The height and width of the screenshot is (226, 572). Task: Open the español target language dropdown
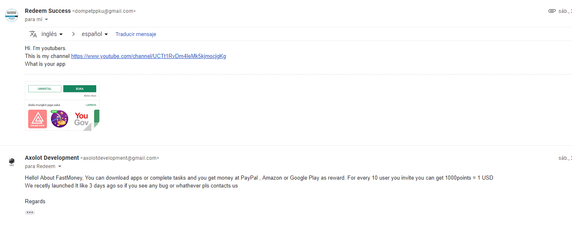(x=95, y=34)
